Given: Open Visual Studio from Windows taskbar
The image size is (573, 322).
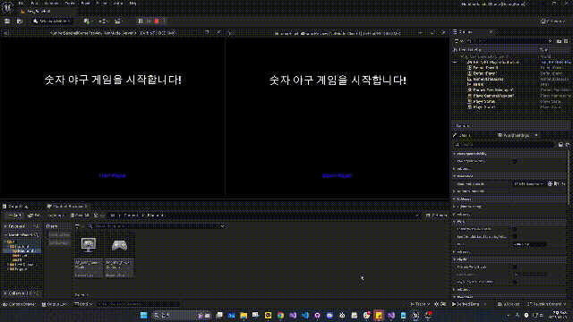Looking at the screenshot, I should [x=293, y=315].
